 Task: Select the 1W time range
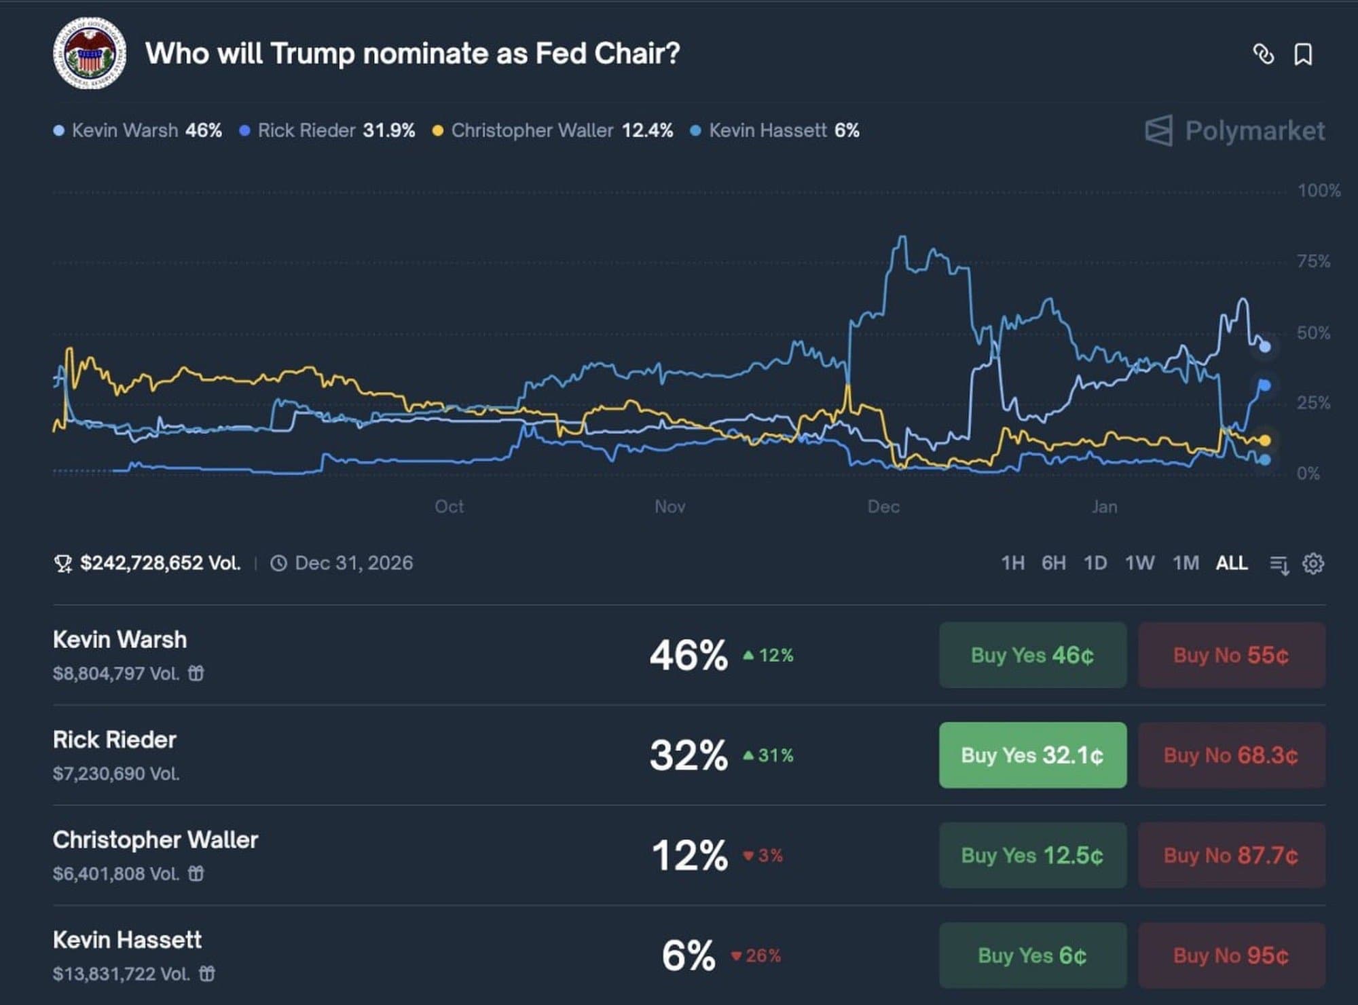1139,563
